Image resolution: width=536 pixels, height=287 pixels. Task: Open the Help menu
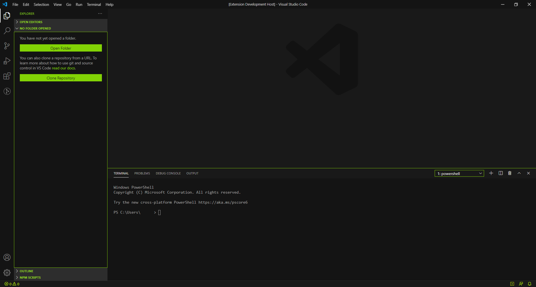point(109,4)
